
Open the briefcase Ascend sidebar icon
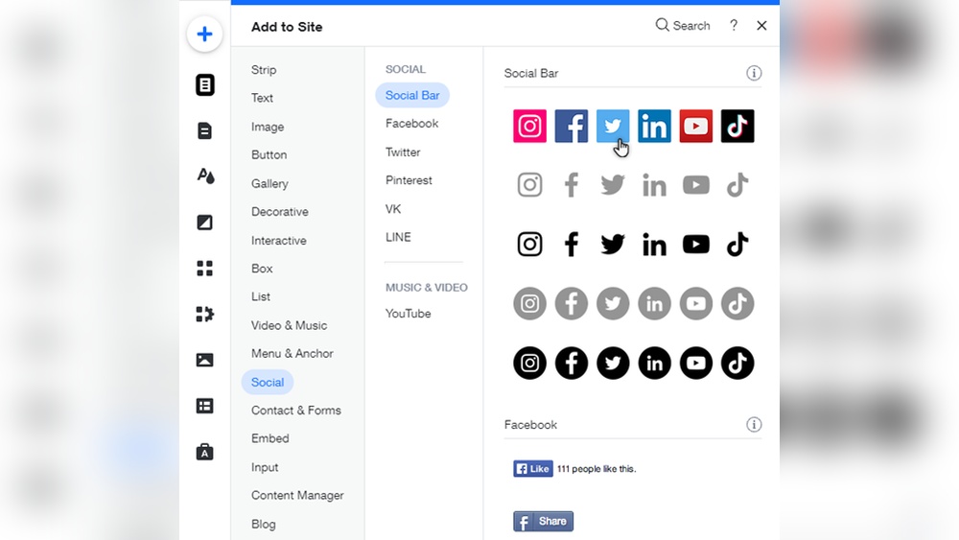[205, 452]
